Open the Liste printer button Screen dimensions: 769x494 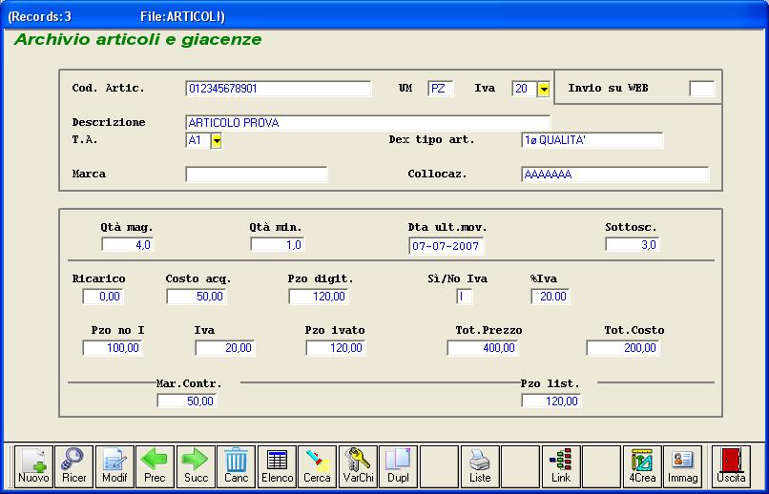tap(480, 466)
